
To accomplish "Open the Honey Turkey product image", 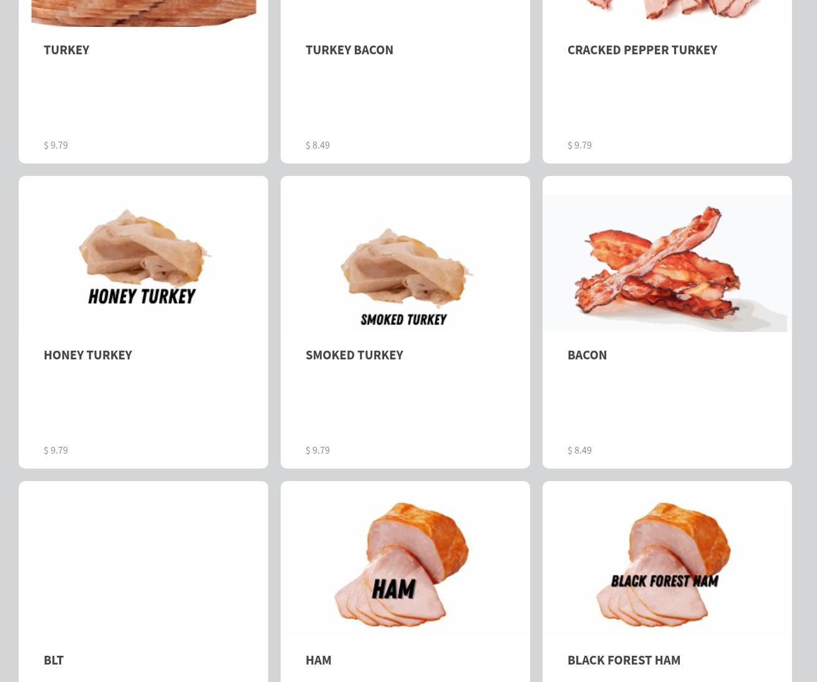I will point(143,263).
